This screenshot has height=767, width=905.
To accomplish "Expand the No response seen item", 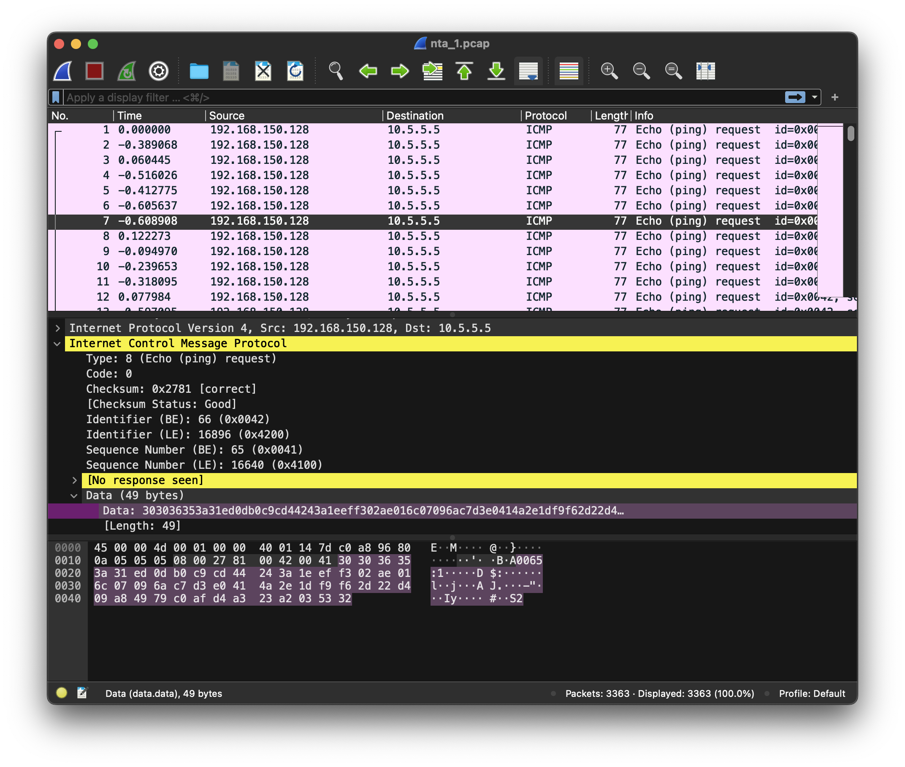I will tap(74, 481).
